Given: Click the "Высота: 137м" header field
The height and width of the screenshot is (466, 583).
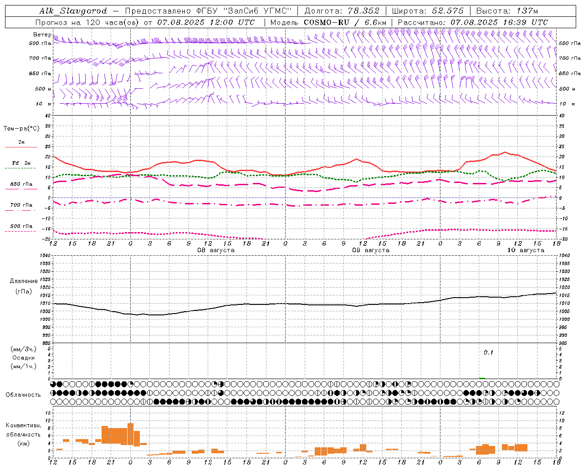Looking at the screenshot, I should (507, 11).
